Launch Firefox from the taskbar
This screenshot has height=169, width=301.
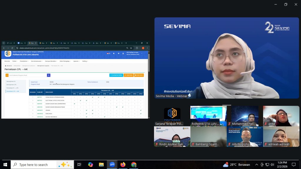coord(123,165)
